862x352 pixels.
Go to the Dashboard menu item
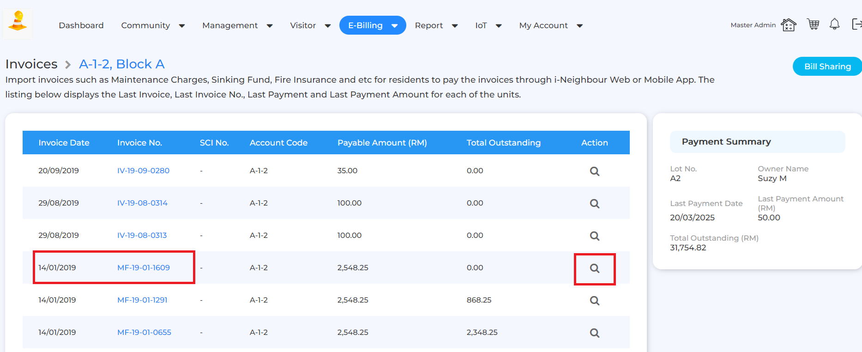pos(81,25)
